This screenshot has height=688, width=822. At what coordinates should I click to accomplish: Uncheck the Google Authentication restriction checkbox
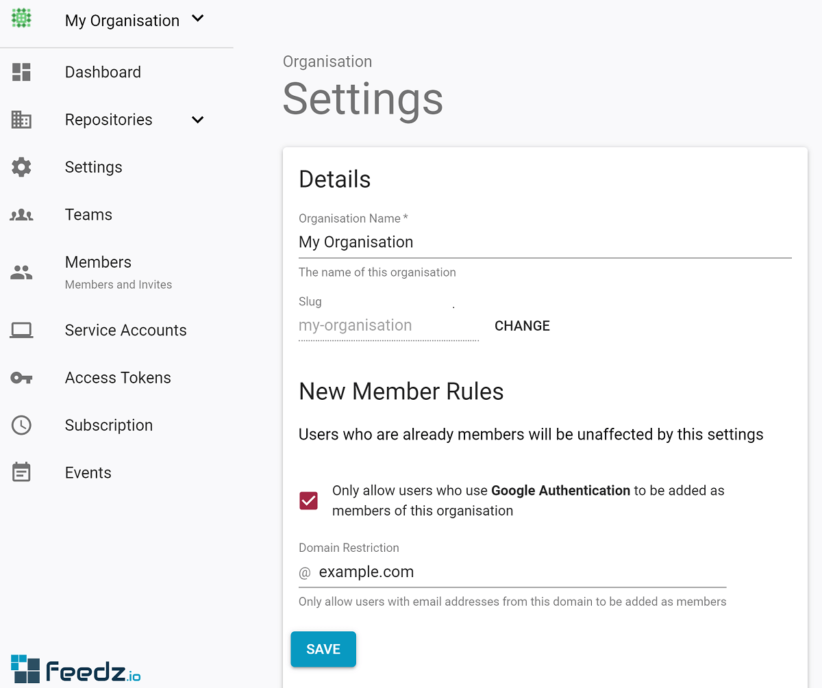[308, 500]
